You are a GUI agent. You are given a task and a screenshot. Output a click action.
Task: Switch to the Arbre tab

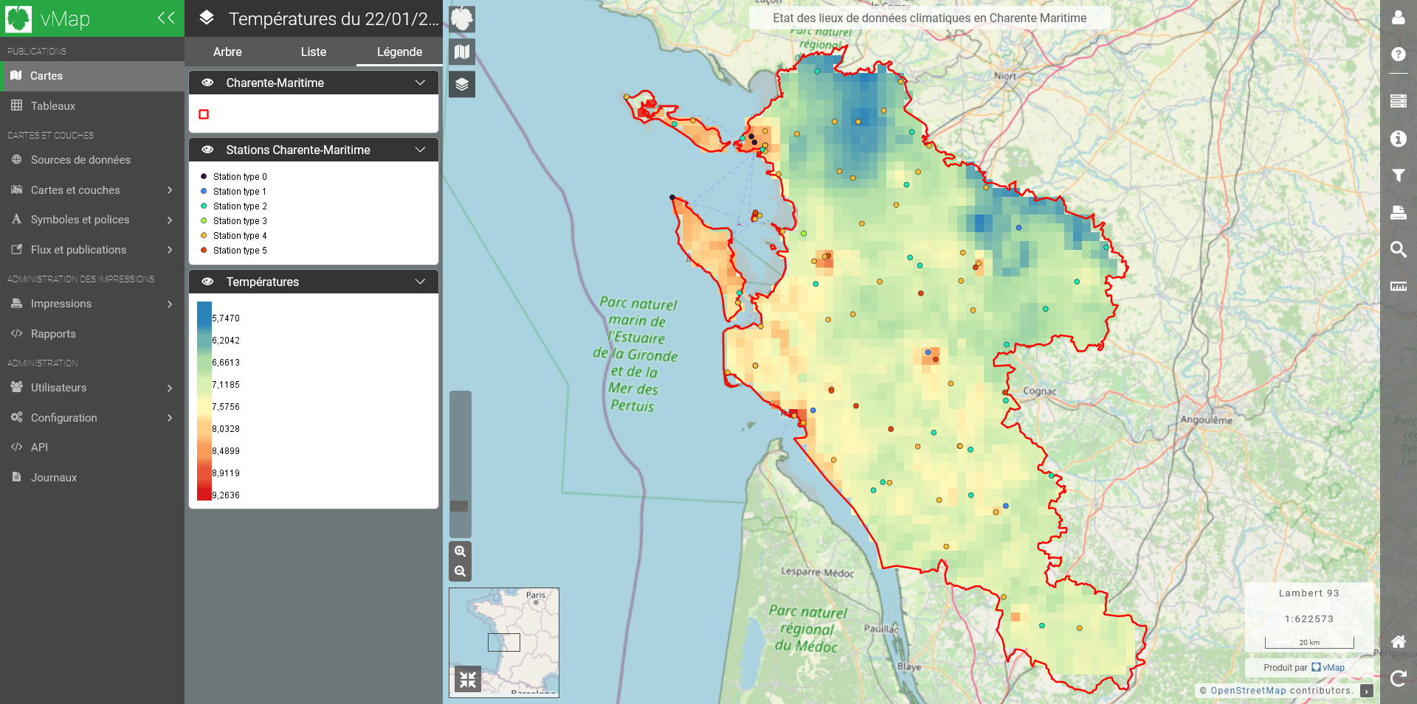tap(227, 52)
